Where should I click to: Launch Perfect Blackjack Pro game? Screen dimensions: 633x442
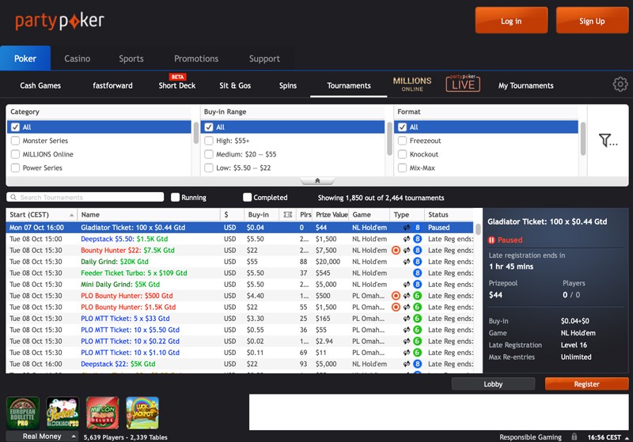click(x=63, y=413)
